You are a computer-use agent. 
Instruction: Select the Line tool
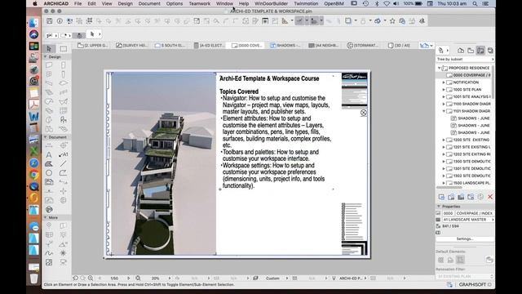coord(63,163)
